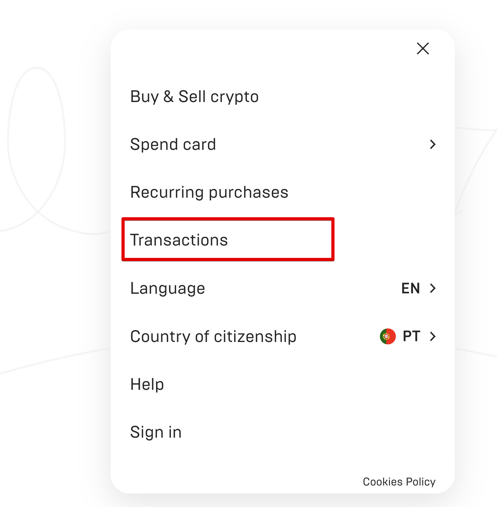Expand language options via chevron beside EN
The image size is (497, 507).
433,288
